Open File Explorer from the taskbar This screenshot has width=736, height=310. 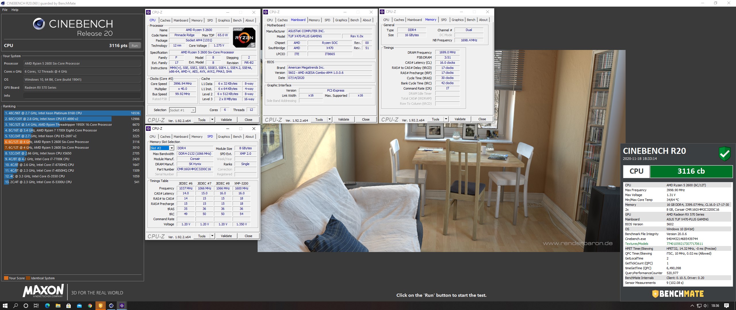(x=58, y=306)
